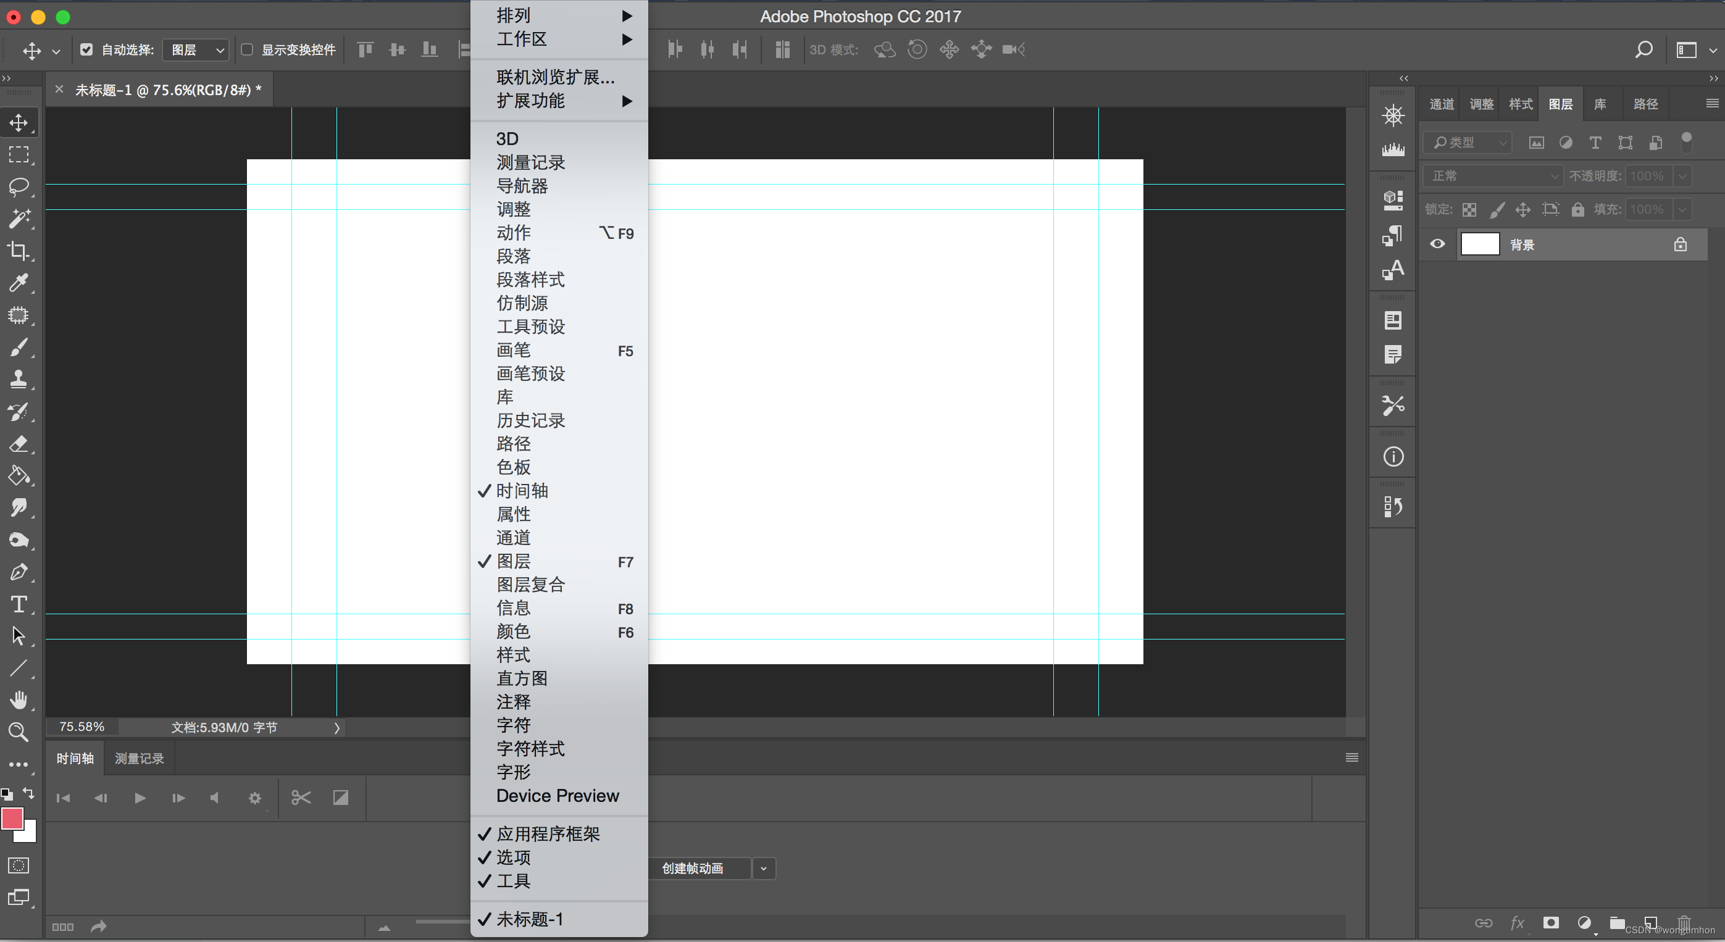Select the Crop tool

[19, 251]
